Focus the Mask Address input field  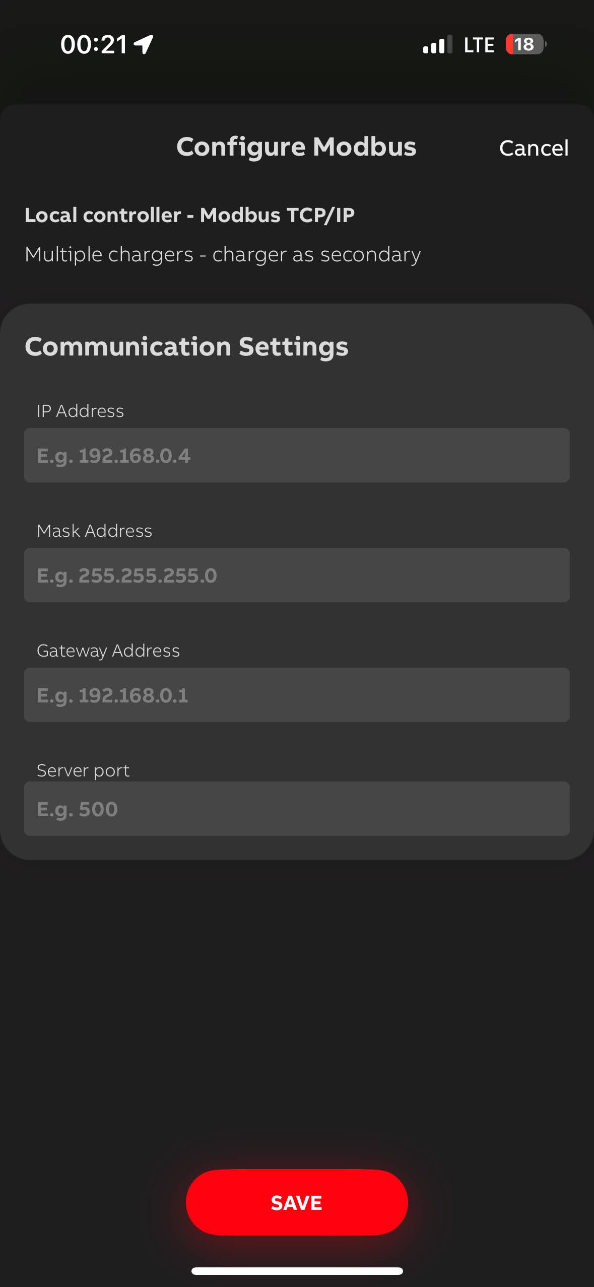click(297, 575)
